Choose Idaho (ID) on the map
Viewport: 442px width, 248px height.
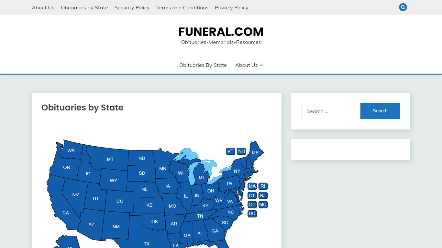click(x=88, y=174)
